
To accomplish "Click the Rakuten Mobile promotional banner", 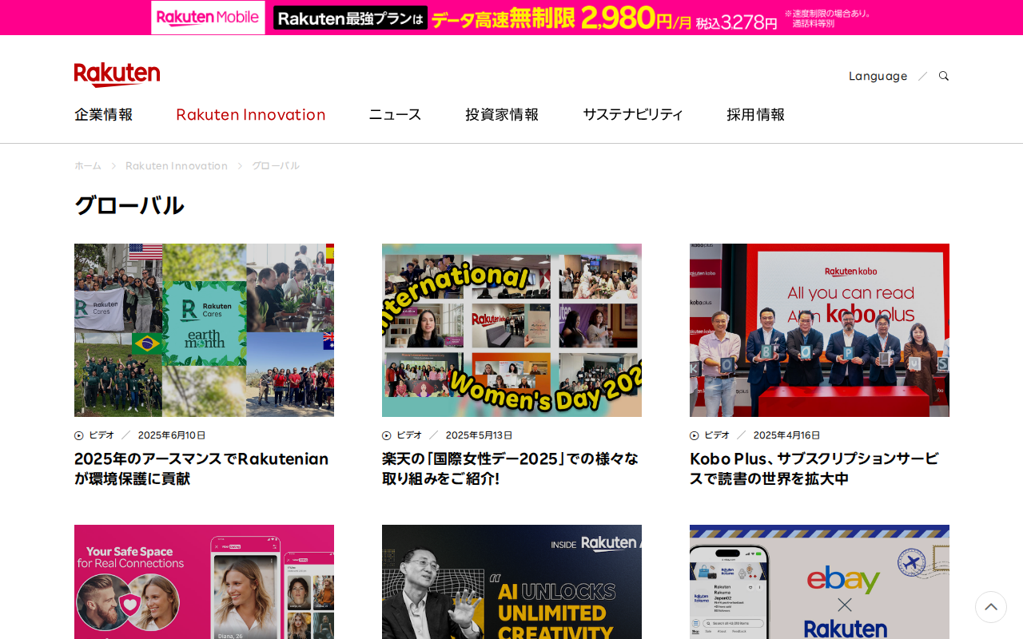I will pyautogui.click(x=511, y=17).
